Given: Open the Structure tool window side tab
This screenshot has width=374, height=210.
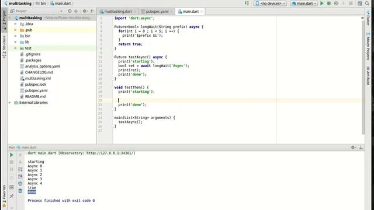Looking at the screenshot, I should pos(4,47).
